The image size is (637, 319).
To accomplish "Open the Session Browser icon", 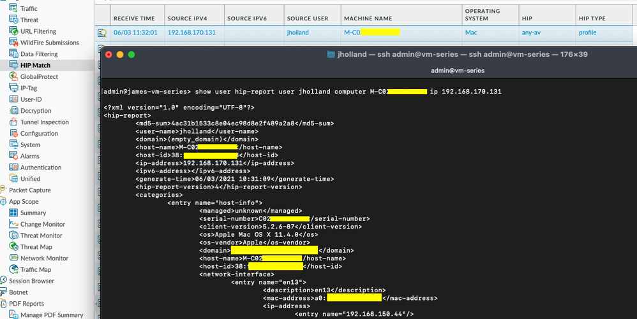I will (4, 281).
